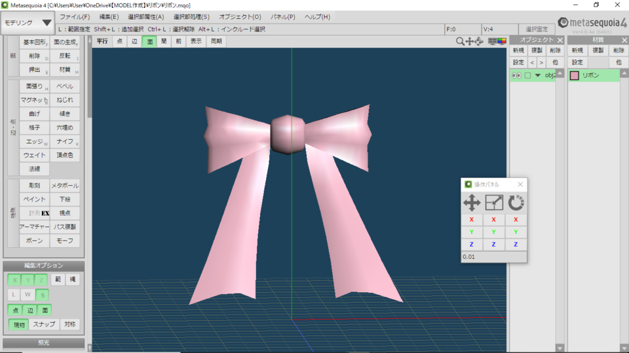Open the 選択部処理(S) menu
The width and height of the screenshot is (629, 353).
[x=191, y=17]
